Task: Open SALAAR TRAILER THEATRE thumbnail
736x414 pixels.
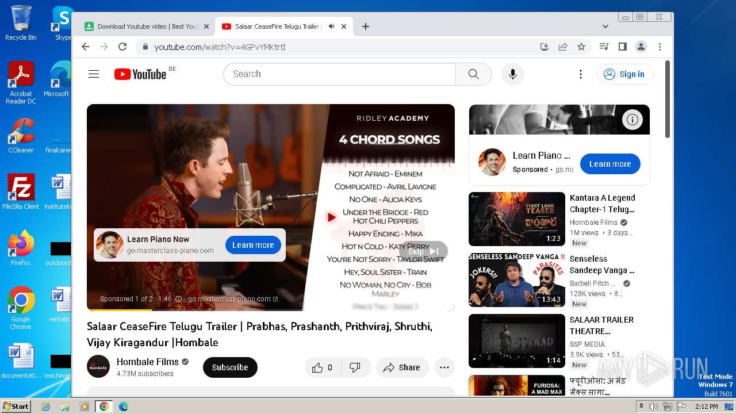Action: [517, 341]
